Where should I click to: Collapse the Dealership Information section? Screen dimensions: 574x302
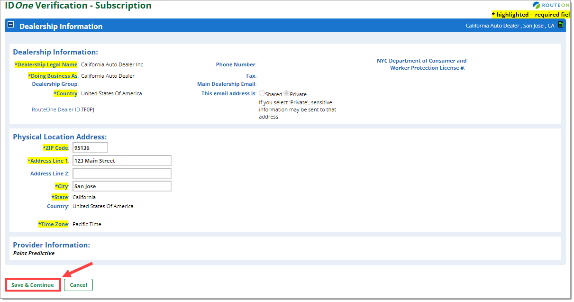[x=11, y=25]
